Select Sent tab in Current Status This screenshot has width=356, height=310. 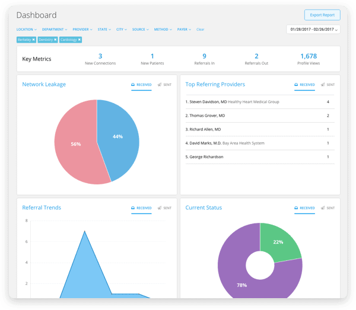pyautogui.click(x=328, y=208)
